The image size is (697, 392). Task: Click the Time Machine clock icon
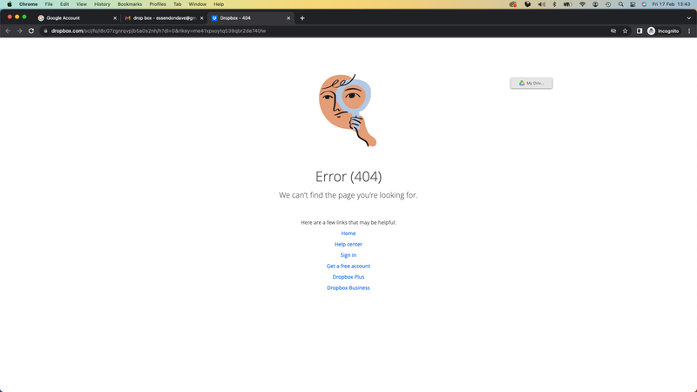coord(608,4)
